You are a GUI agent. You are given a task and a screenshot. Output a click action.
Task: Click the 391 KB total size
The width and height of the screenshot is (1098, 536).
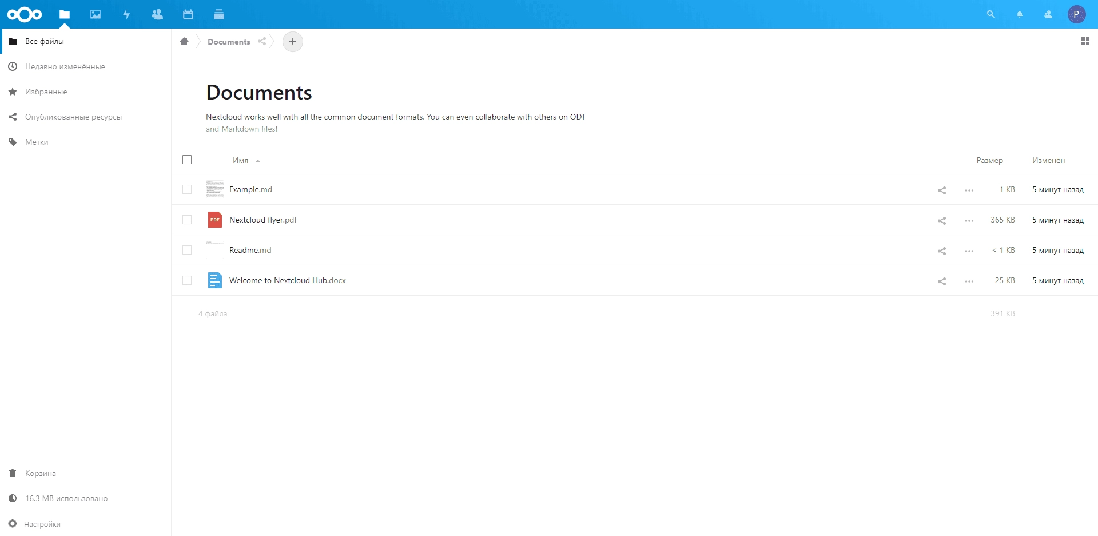tap(1002, 313)
